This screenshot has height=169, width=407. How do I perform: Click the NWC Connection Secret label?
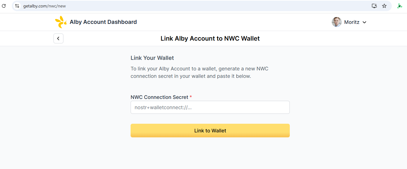click(x=159, y=97)
